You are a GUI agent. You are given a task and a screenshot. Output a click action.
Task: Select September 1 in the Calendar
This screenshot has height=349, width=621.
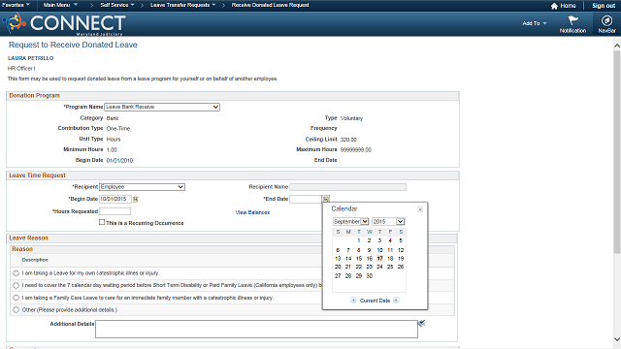coord(359,240)
